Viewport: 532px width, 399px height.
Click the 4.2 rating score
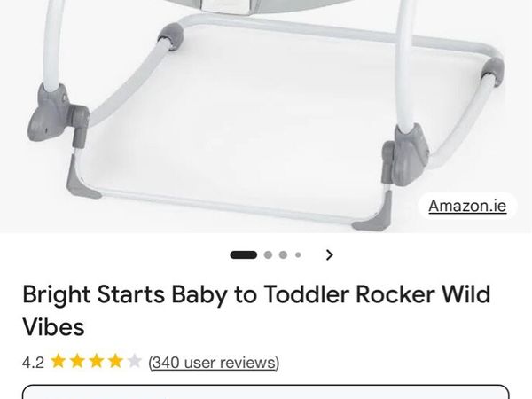click(33, 363)
